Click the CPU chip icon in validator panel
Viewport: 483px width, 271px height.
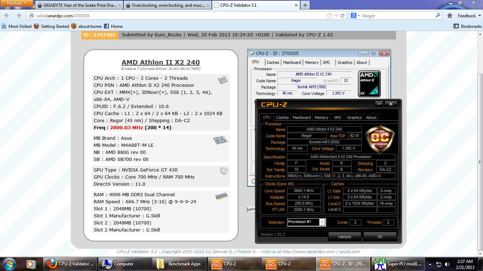point(222,80)
